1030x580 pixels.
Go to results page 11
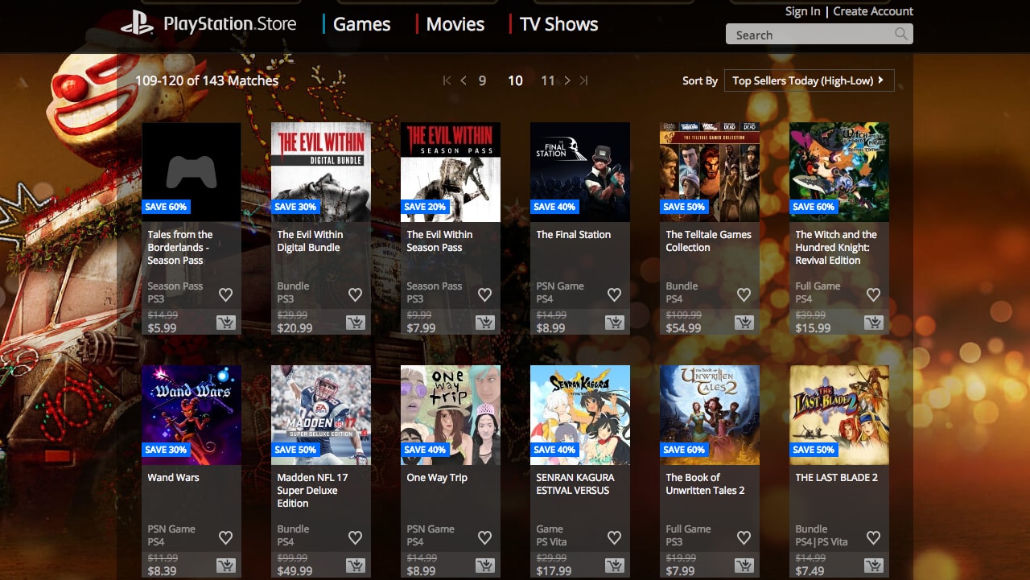click(548, 80)
